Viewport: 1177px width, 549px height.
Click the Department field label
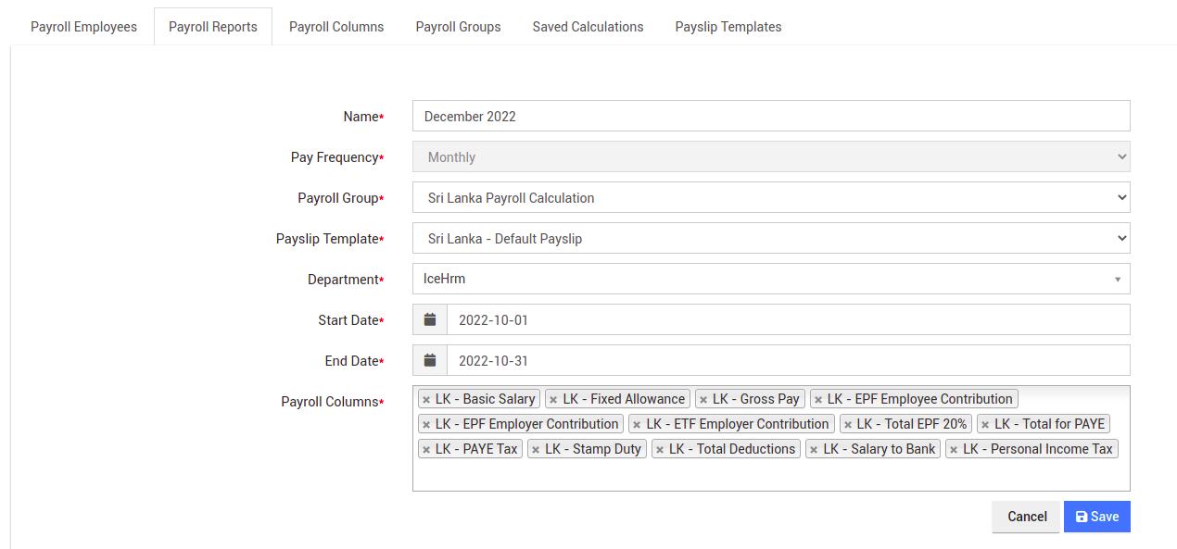tap(346, 280)
